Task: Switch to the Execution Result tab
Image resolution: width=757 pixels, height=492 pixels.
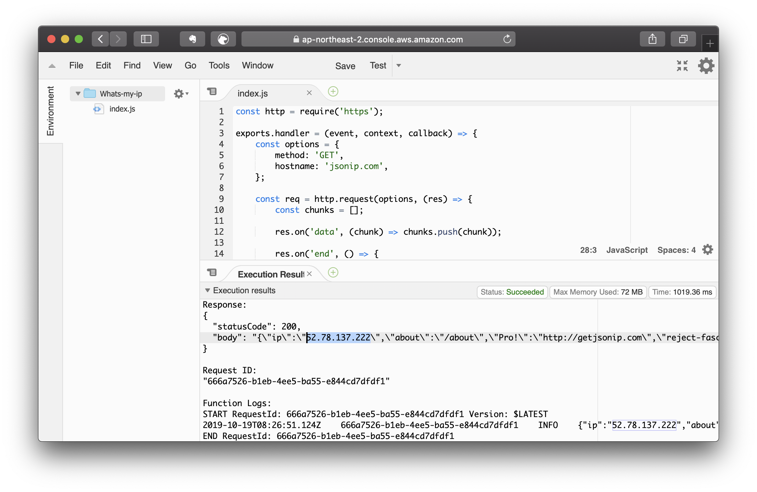Action: (x=271, y=274)
